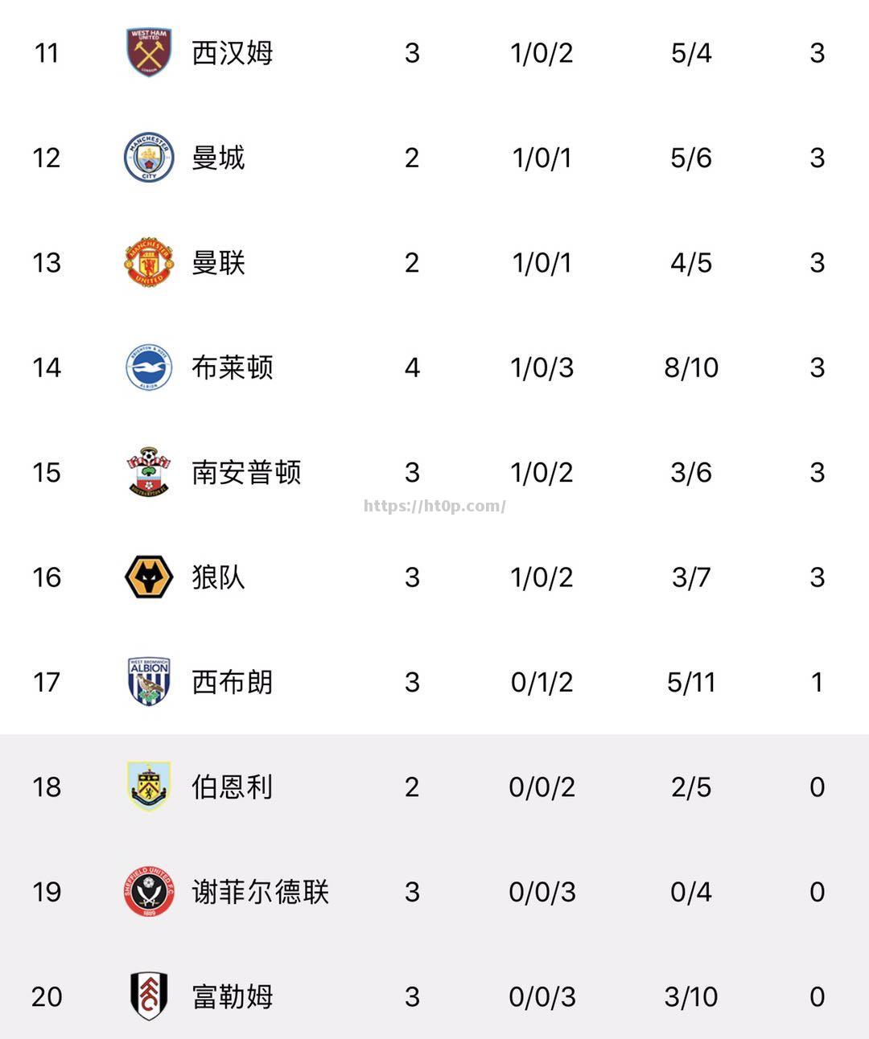Select team name 谢菲尔德联
869x1039 pixels.
[261, 892]
